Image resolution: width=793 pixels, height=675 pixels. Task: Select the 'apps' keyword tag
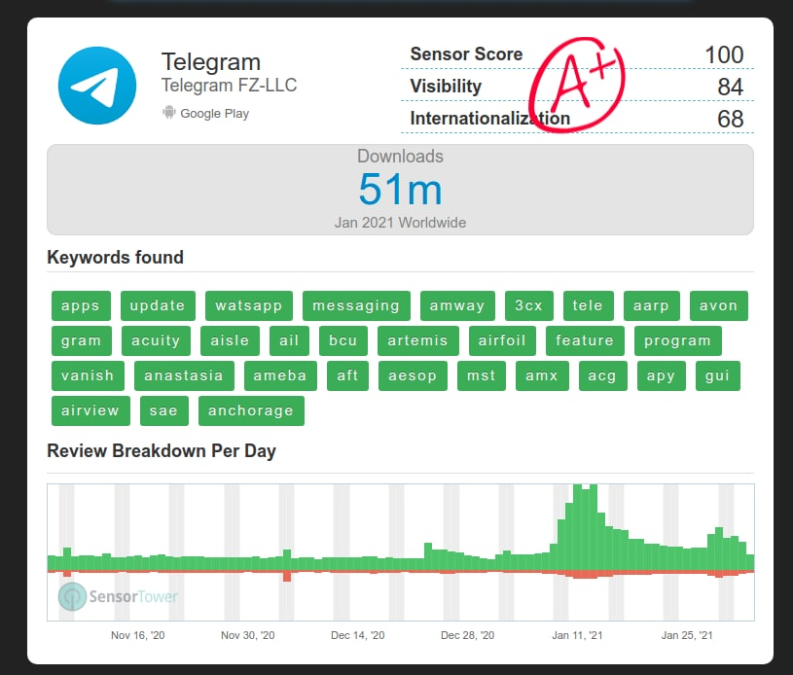click(x=81, y=305)
